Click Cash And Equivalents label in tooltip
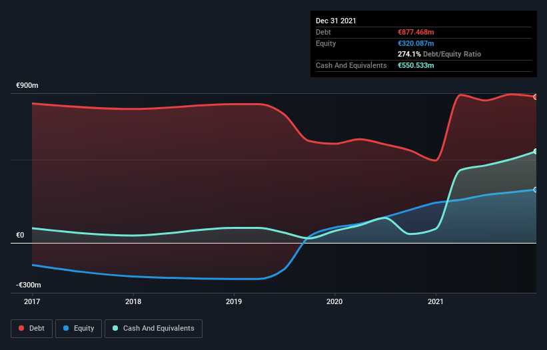 351,65
